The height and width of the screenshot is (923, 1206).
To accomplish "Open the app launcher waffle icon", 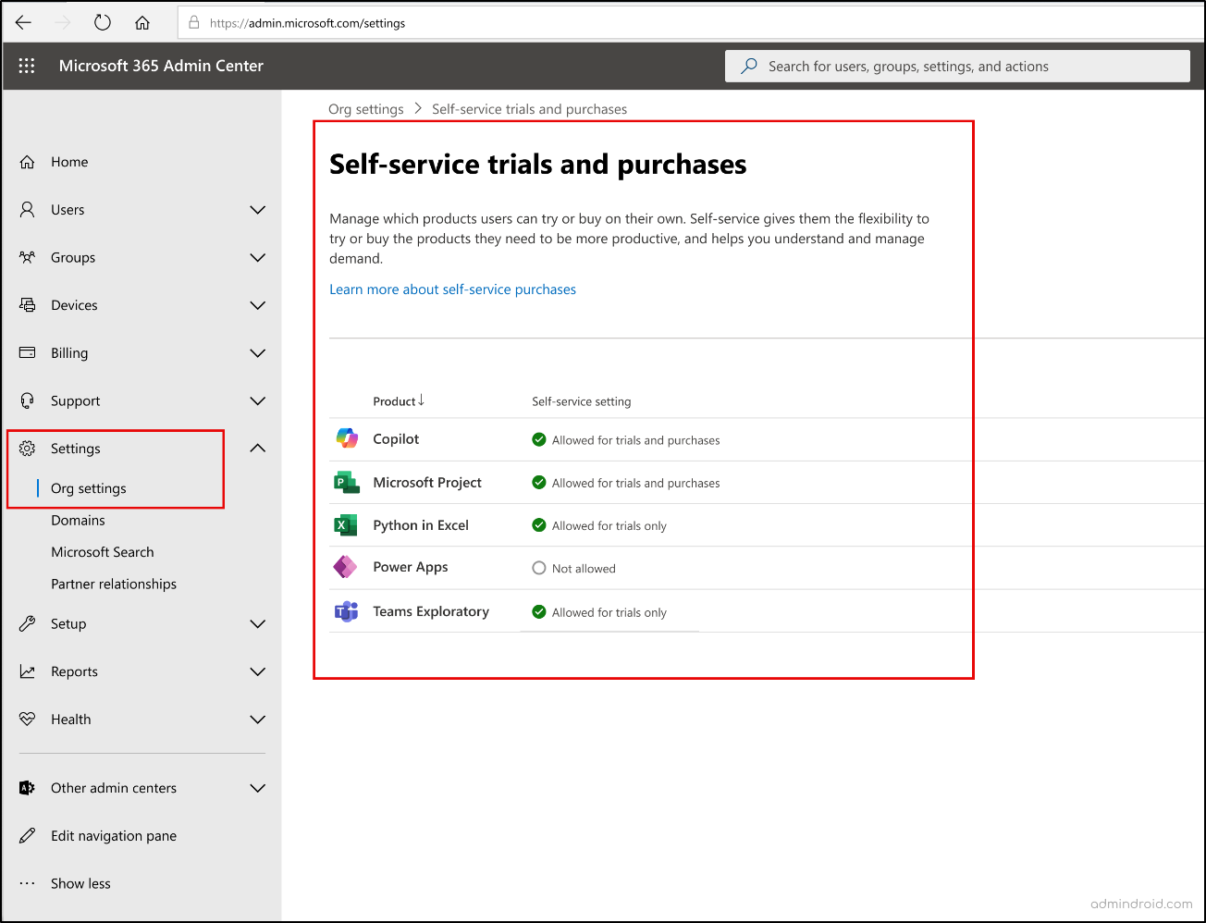I will tap(26, 66).
